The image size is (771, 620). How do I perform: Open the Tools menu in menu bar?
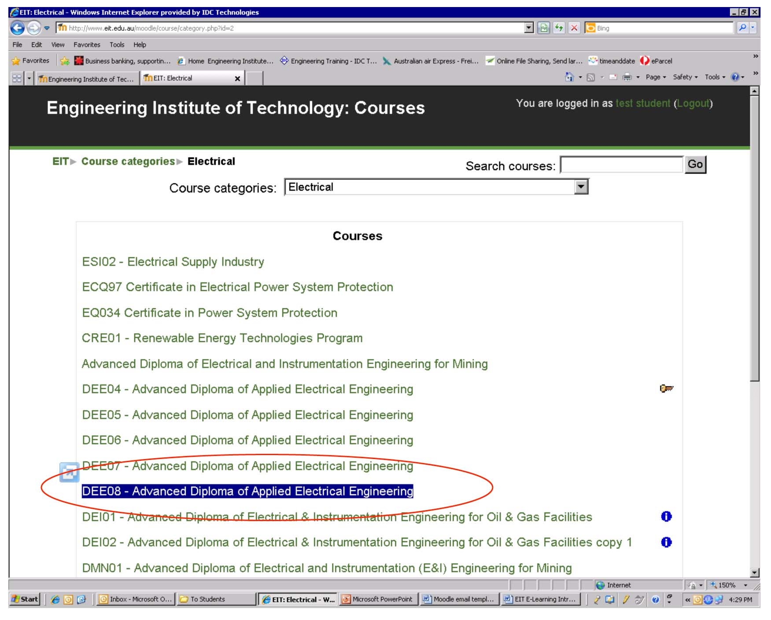(x=117, y=44)
